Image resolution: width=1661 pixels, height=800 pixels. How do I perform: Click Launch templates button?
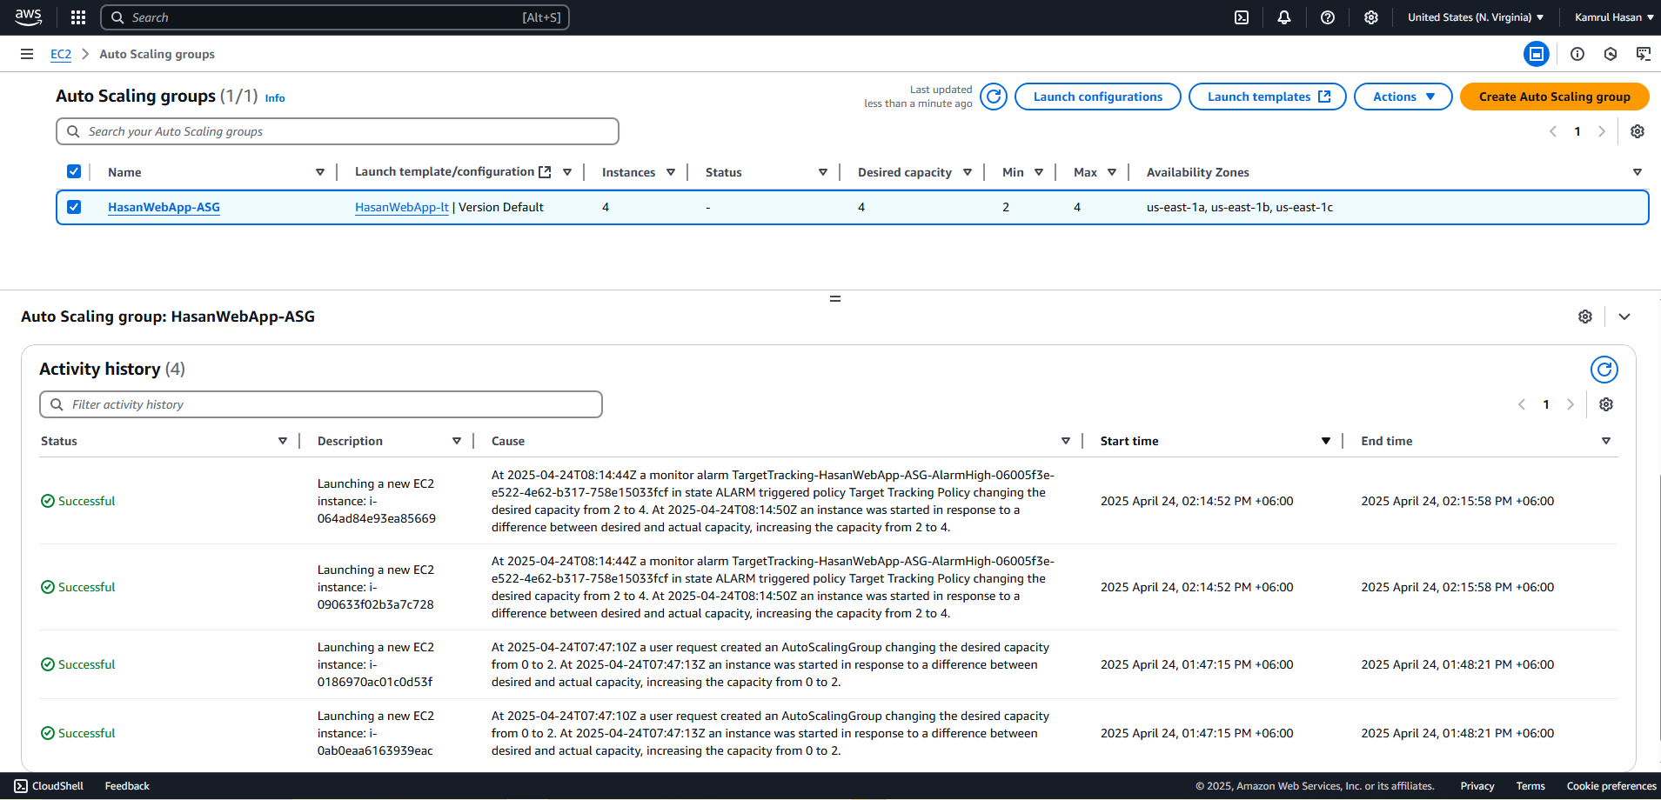point(1268,97)
